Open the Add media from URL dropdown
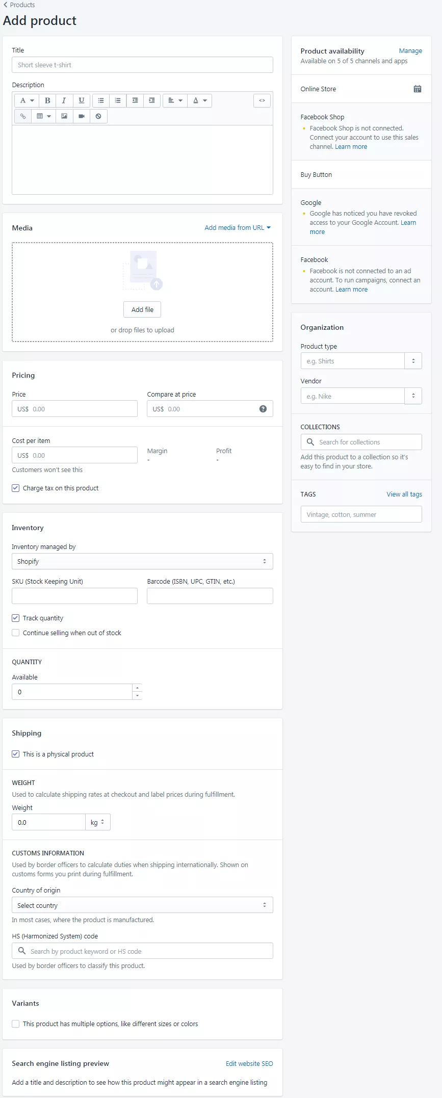Image resolution: width=442 pixels, height=1098 pixels. point(238,227)
